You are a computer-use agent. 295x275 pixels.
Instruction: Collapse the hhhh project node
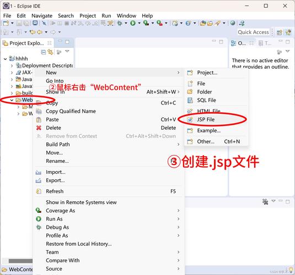coord(5,59)
